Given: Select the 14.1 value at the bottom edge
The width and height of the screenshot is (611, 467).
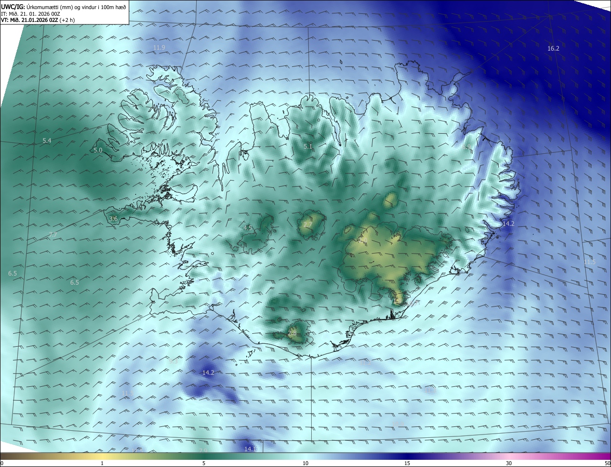Looking at the screenshot, I should pos(250,449).
